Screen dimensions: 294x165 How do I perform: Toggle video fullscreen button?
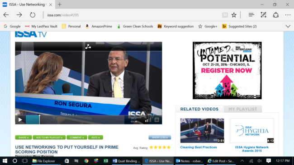[x=157, y=120]
